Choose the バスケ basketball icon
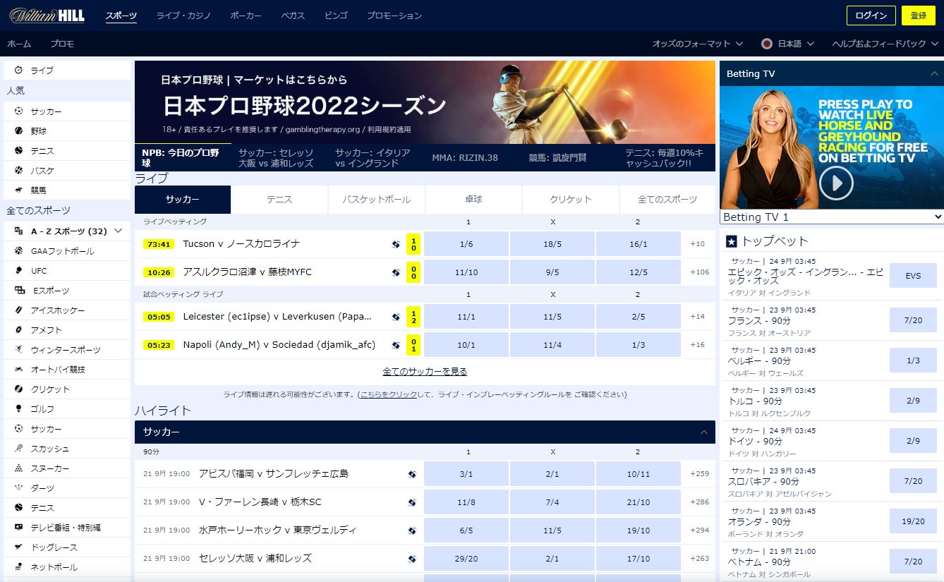 [18, 171]
